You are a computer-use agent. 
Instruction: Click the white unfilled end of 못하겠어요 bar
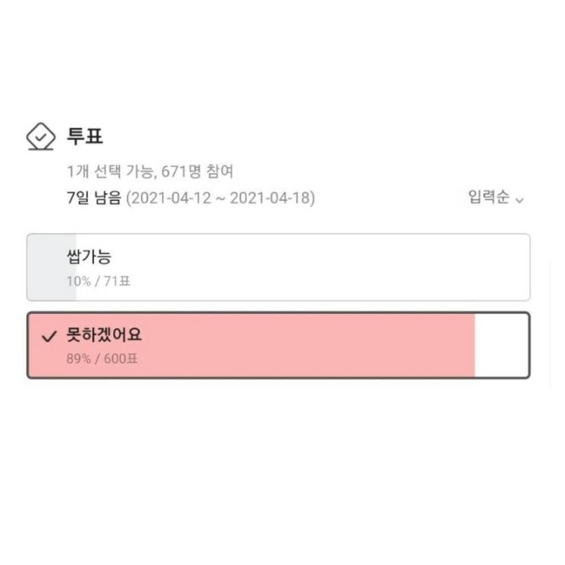click(501, 345)
